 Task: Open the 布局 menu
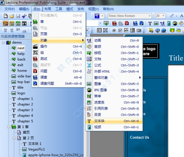pyautogui.click(x=47, y=9)
